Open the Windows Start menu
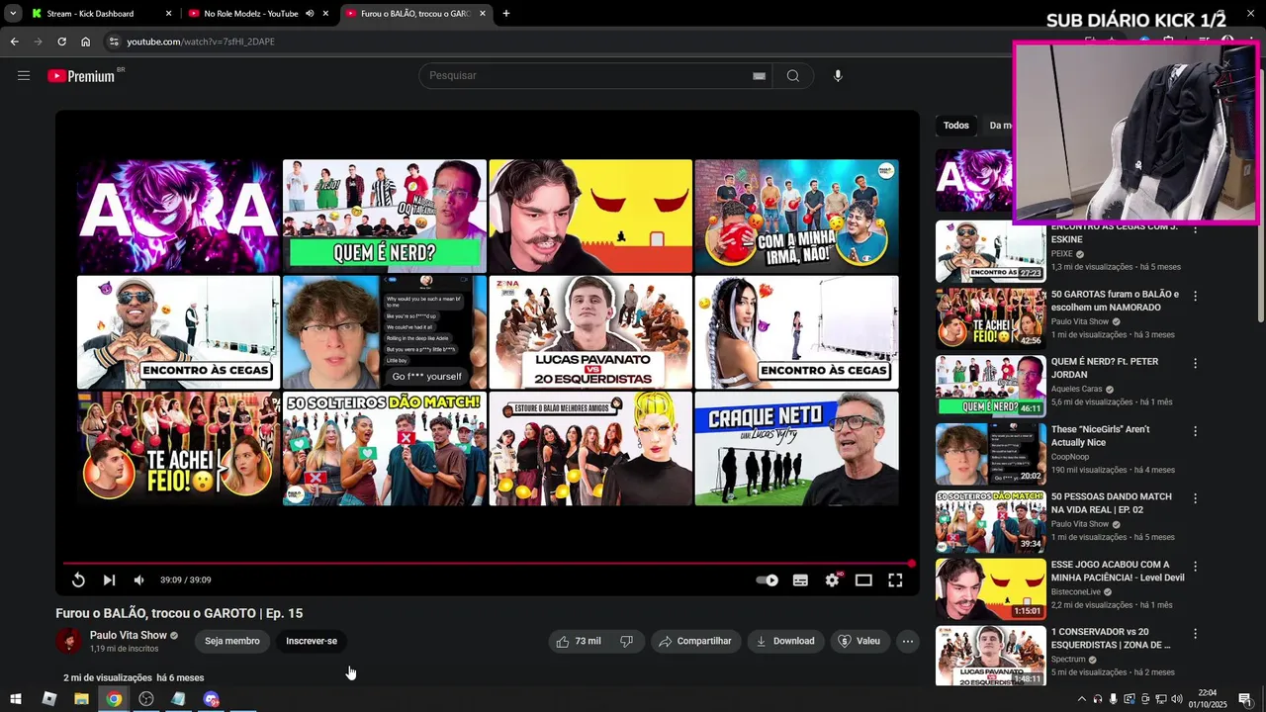 [x=16, y=699]
